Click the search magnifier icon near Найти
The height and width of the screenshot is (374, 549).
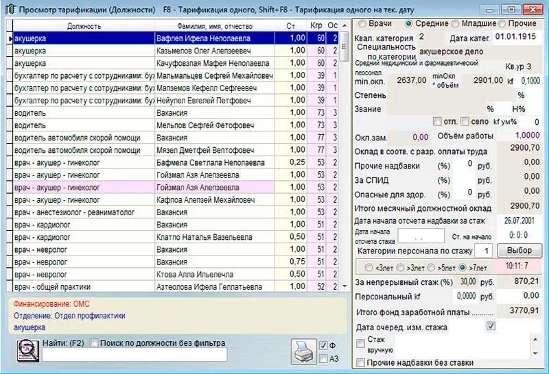pyautogui.click(x=28, y=351)
